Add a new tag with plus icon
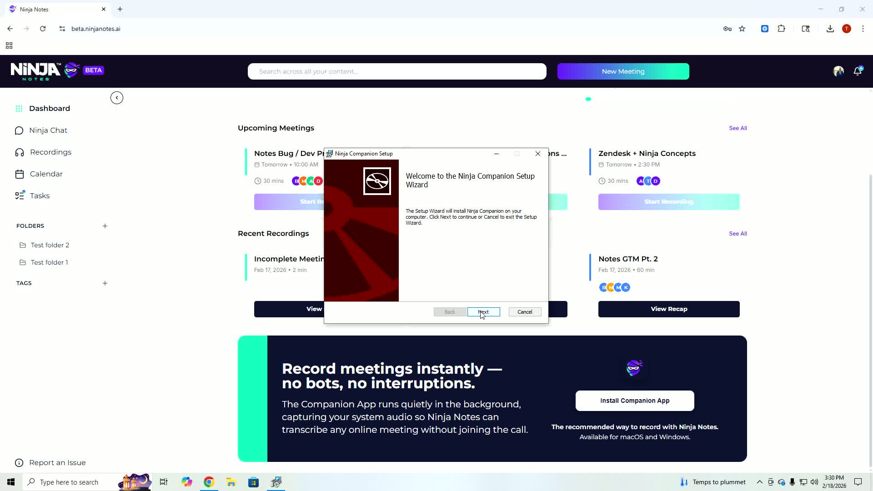873x491 pixels. pos(105,283)
